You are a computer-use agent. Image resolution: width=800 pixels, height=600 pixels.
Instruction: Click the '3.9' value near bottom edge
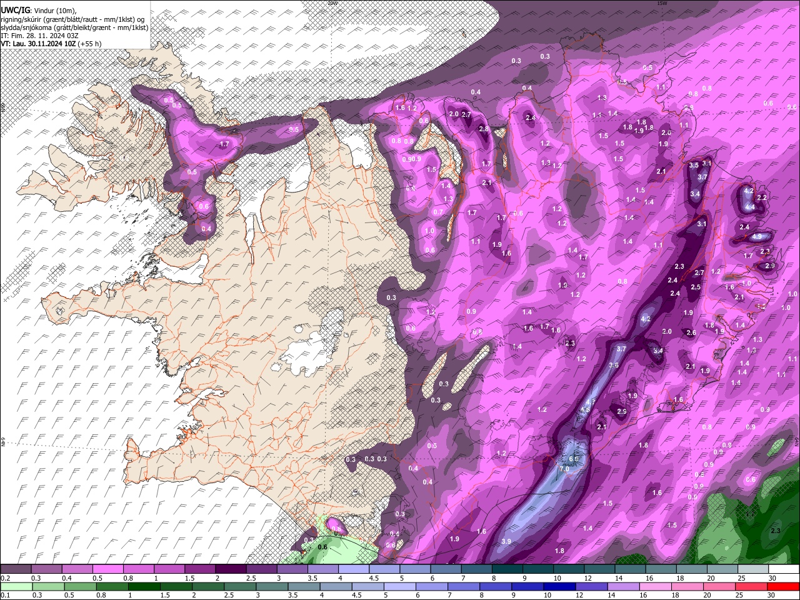click(x=506, y=541)
